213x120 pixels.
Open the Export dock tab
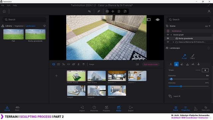click(x=131, y=109)
